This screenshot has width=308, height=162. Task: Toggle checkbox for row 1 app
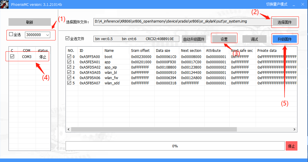(69, 62)
